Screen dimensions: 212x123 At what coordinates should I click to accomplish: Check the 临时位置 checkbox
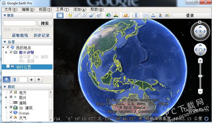(8, 66)
